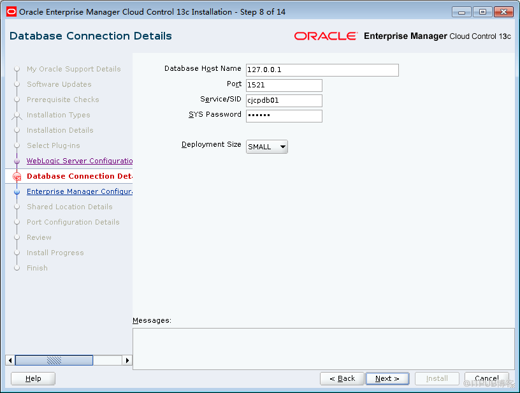Click the Next button

[387, 378]
